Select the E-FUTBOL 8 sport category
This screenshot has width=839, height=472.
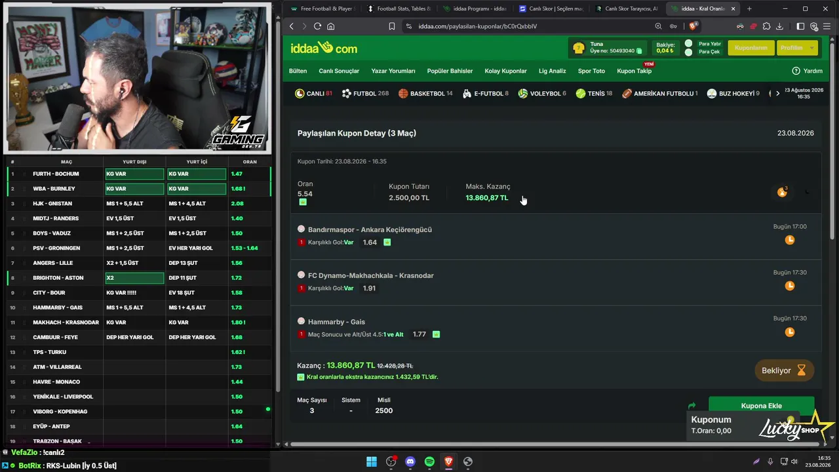pyautogui.click(x=486, y=94)
